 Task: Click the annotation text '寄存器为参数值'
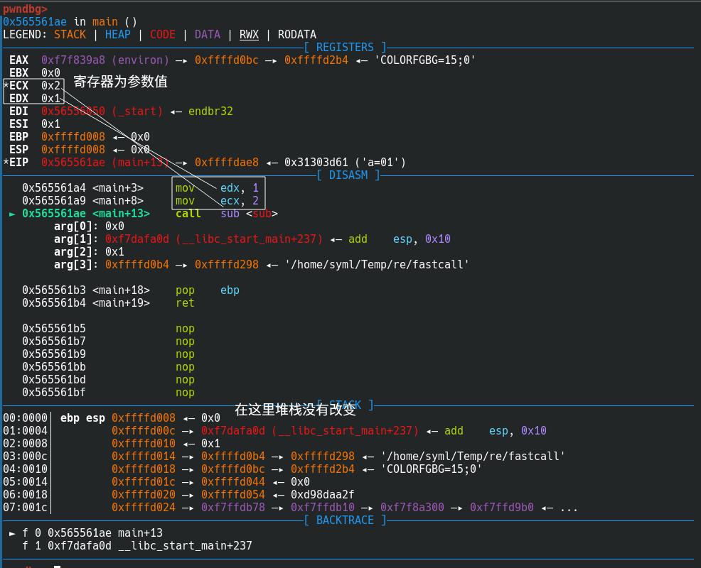click(x=120, y=82)
